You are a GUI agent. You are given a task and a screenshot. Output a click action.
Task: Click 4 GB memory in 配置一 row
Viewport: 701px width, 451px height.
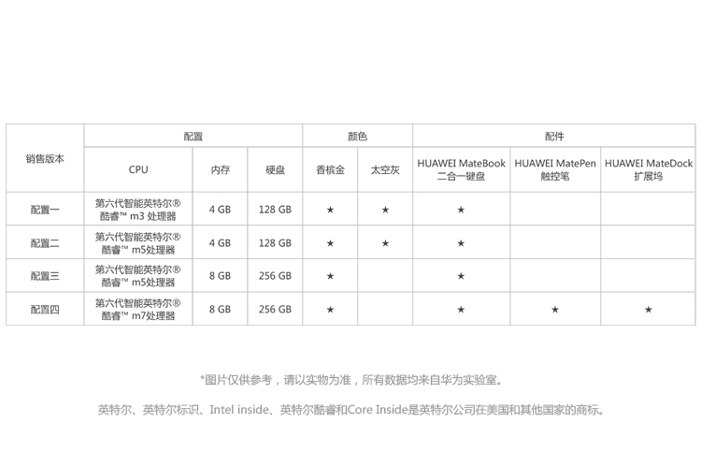point(220,210)
